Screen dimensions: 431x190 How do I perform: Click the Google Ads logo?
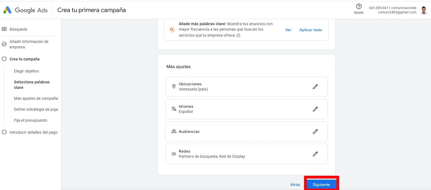(7, 10)
